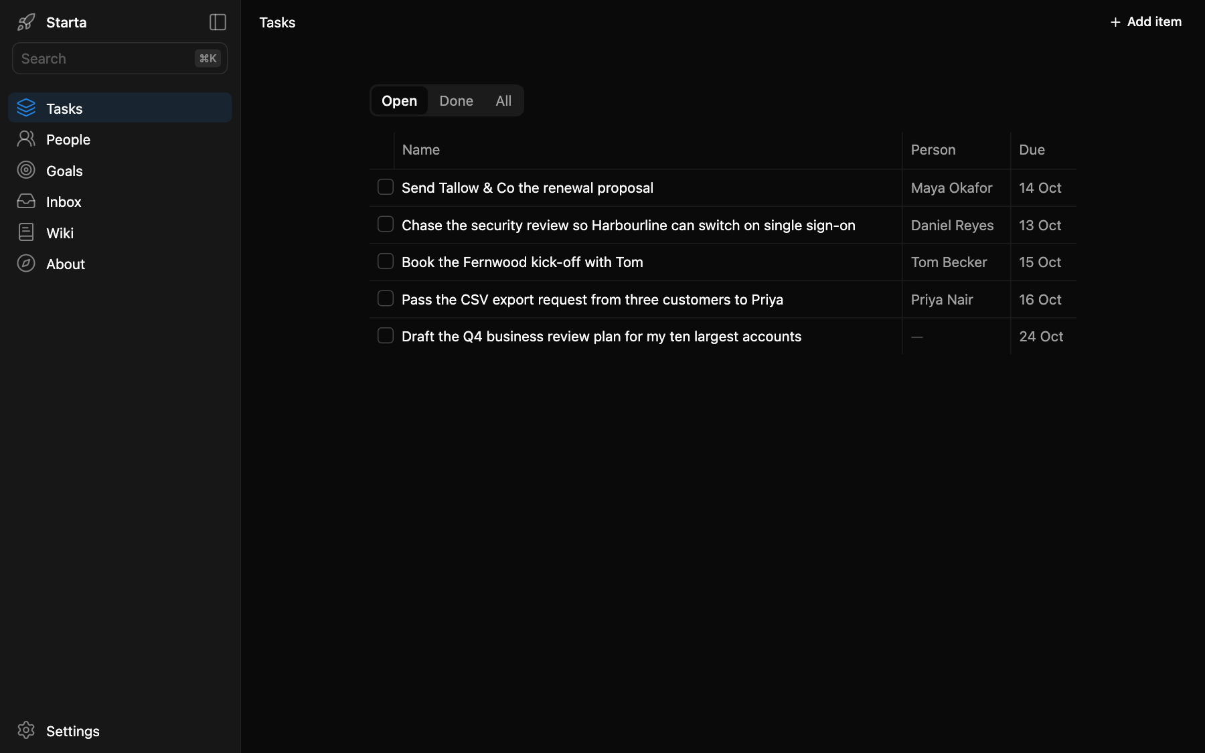This screenshot has height=753, width=1205.
Task: Go to the People page label
Action: (68, 139)
